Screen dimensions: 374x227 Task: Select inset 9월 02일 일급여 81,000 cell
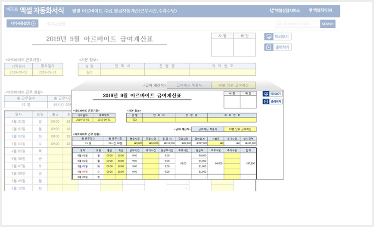pos(199,161)
